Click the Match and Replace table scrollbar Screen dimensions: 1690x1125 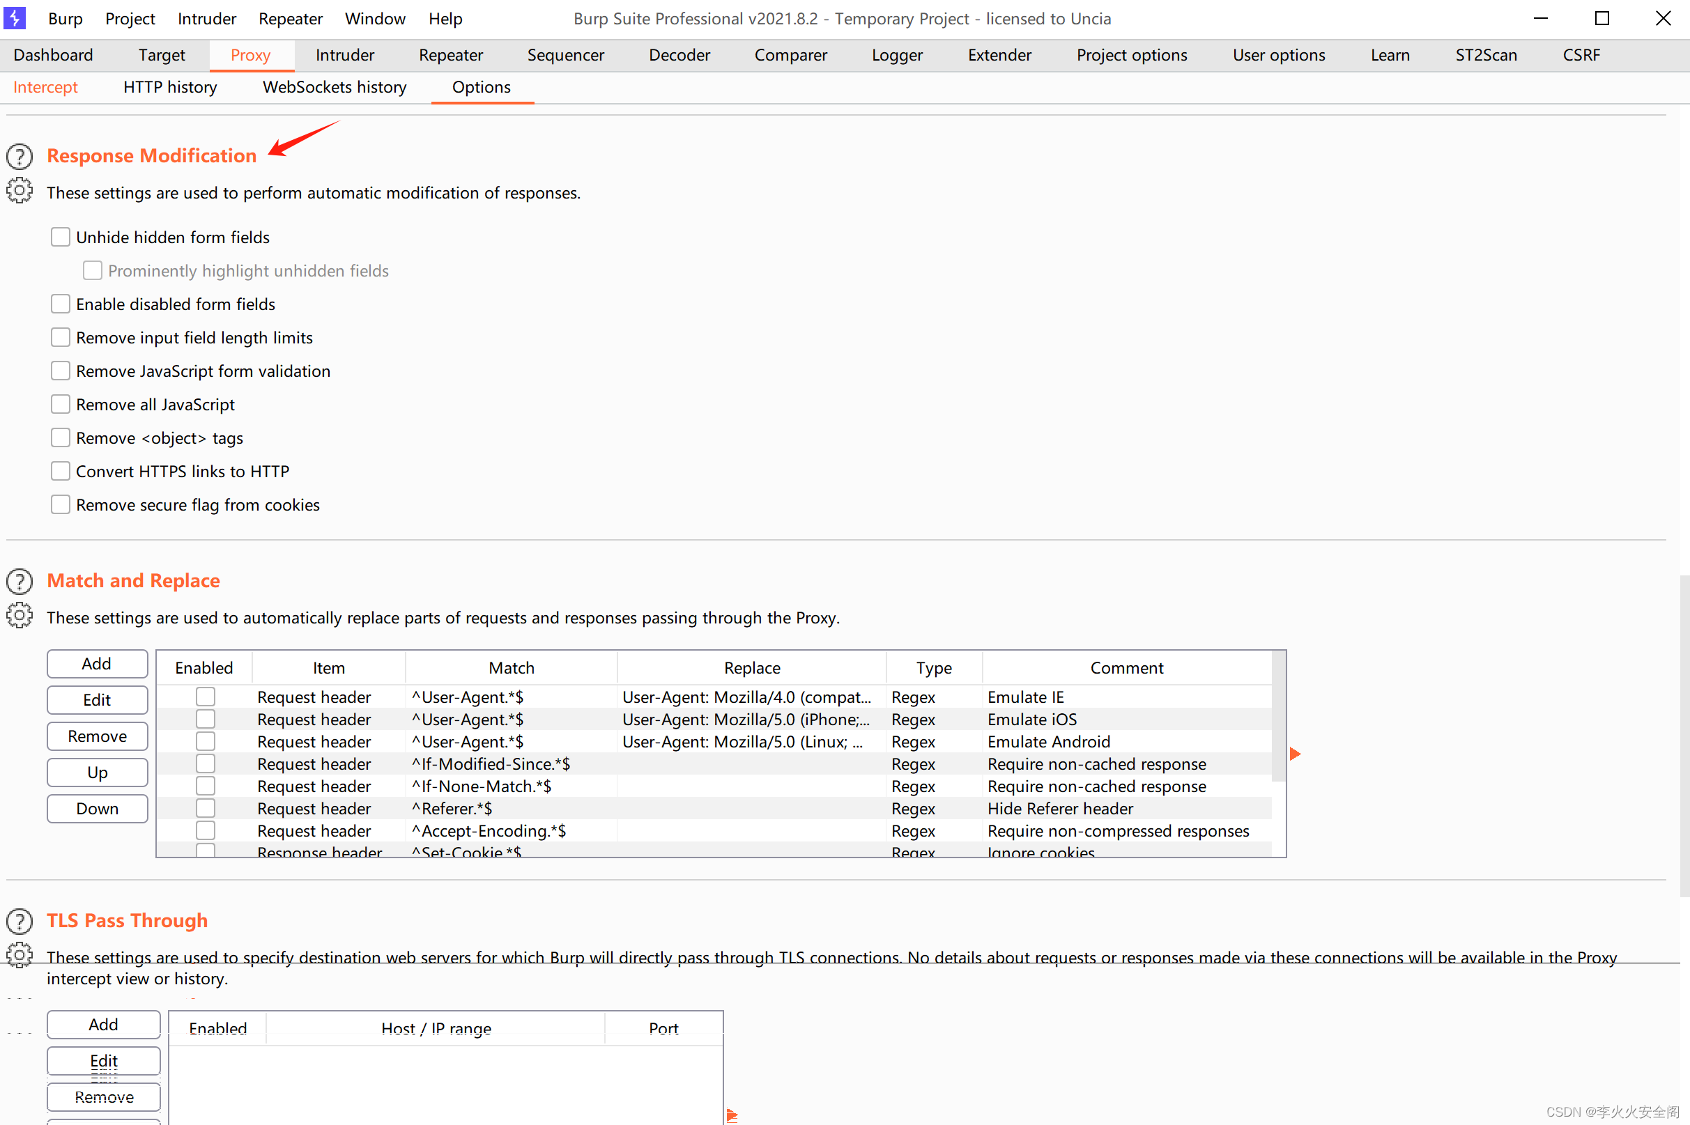pos(1278,716)
